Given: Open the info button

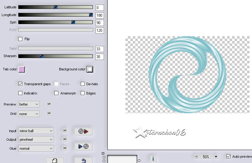Looking at the screenshot, I should tap(153, 159).
